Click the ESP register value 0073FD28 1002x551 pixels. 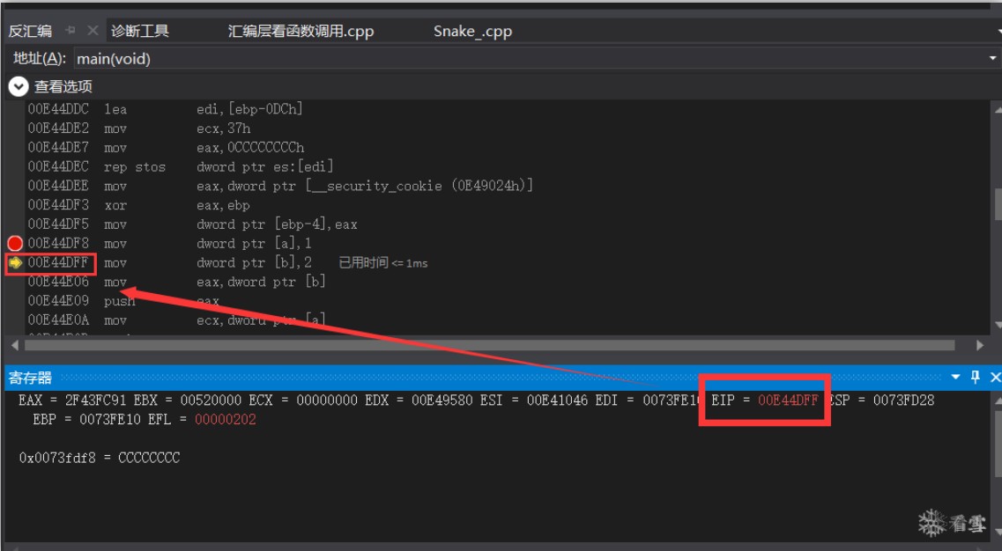point(903,400)
